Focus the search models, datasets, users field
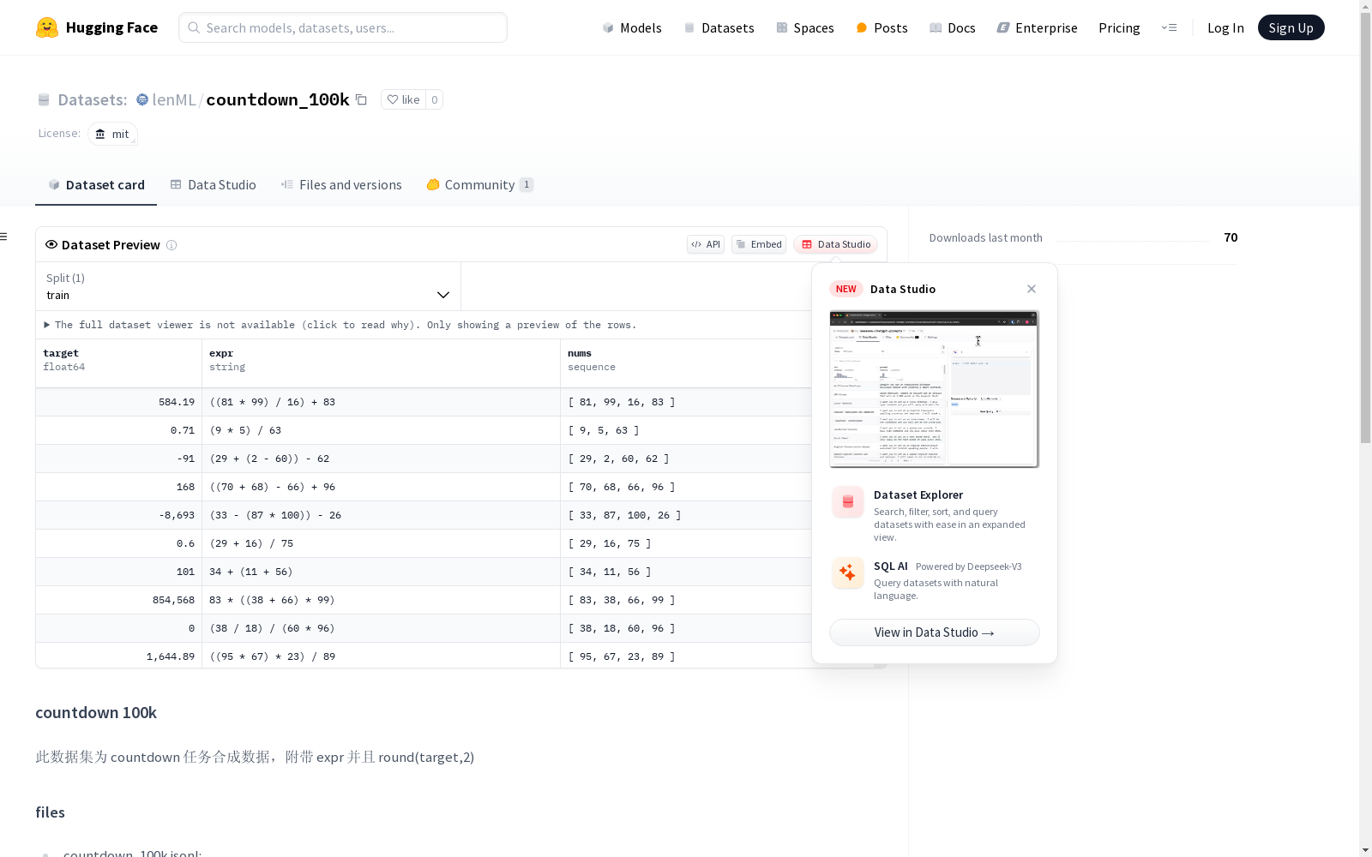1372x857 pixels. click(x=343, y=27)
